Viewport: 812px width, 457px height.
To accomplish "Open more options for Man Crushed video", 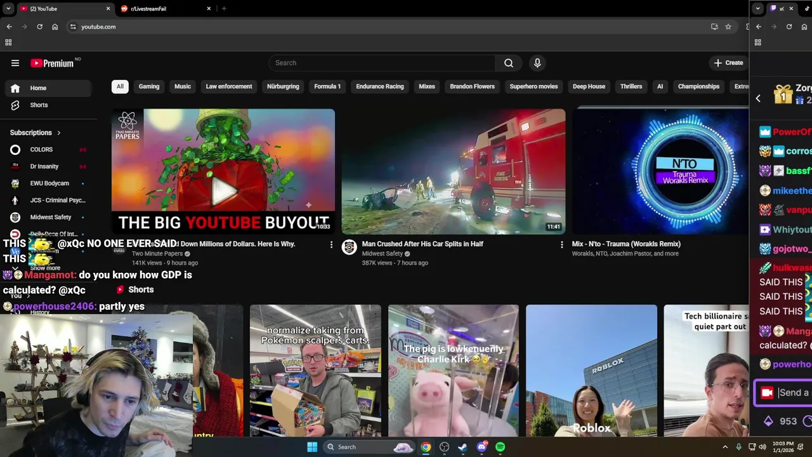I will [x=561, y=244].
